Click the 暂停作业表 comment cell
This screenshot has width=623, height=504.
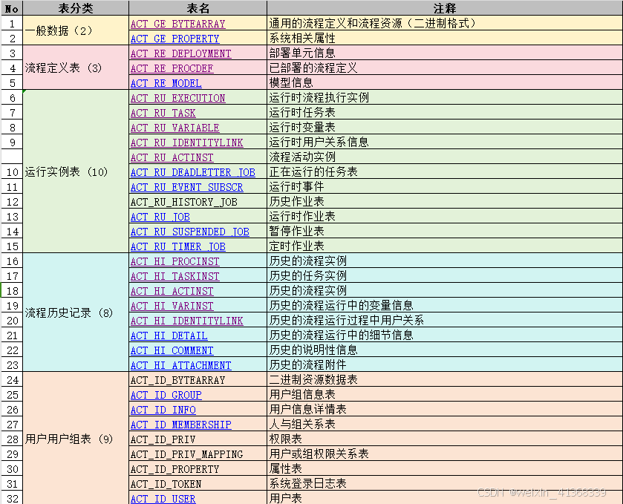click(x=445, y=231)
